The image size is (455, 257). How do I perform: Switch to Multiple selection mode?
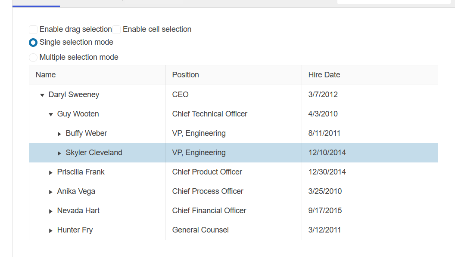click(x=33, y=58)
